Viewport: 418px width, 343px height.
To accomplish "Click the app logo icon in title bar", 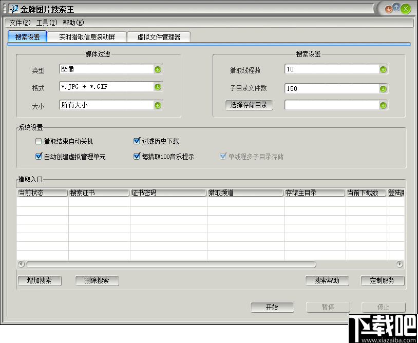I will tap(14, 9).
